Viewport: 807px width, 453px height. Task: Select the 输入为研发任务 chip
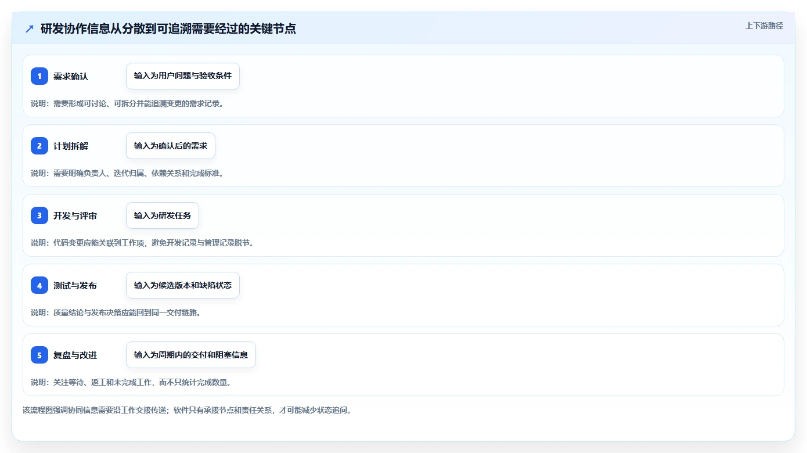[x=163, y=215]
